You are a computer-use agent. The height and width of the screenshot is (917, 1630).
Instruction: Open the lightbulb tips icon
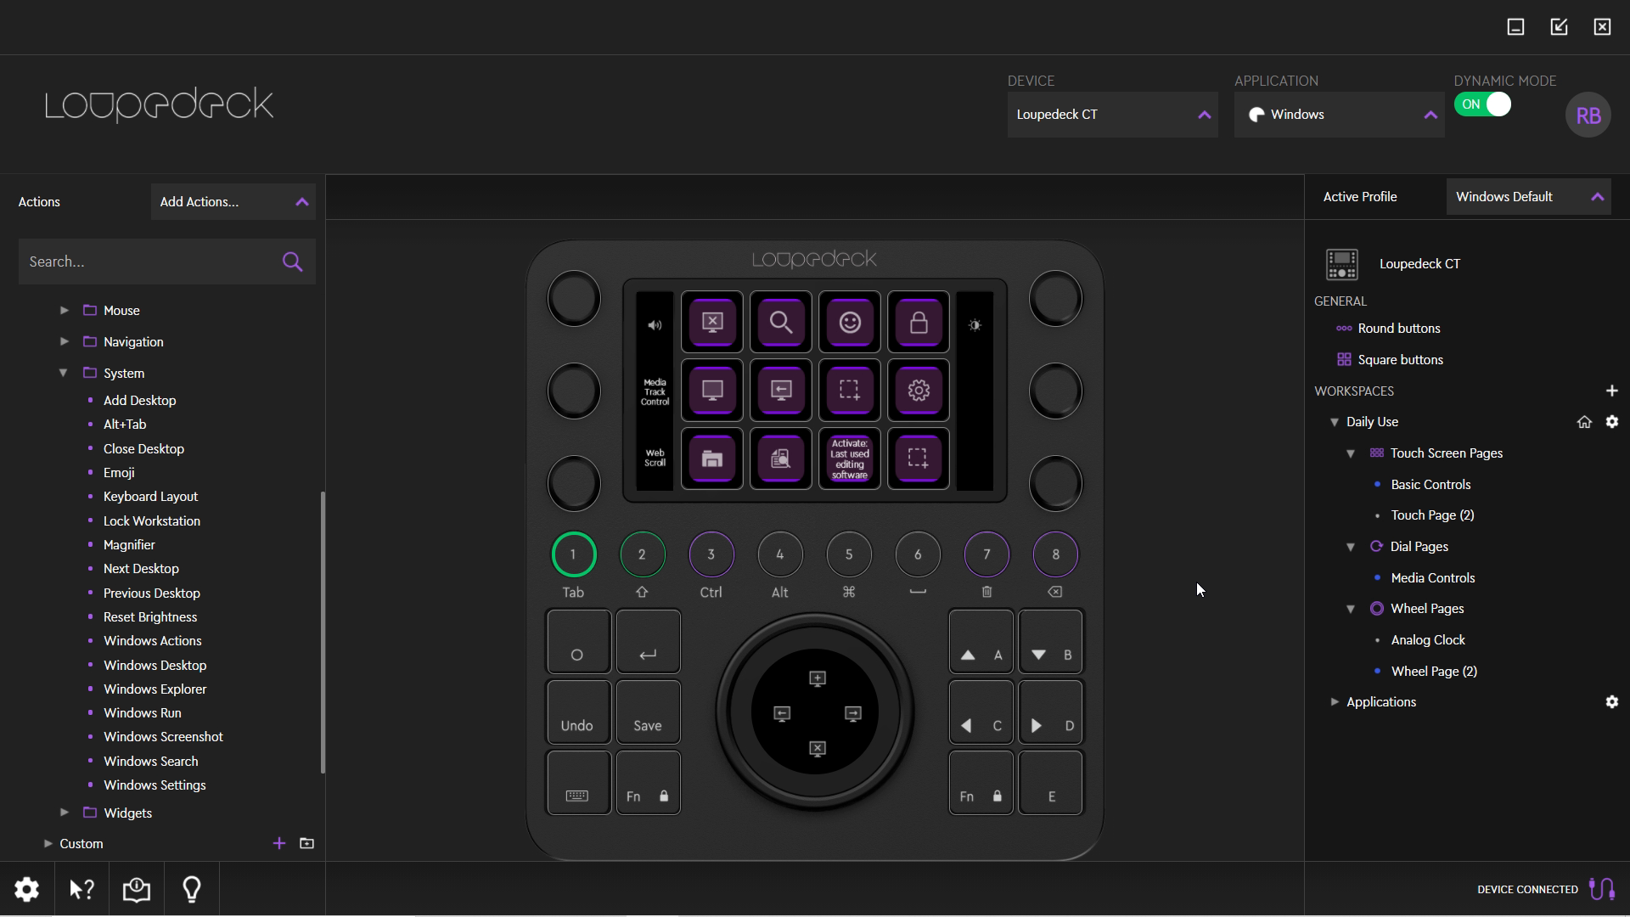[x=192, y=889]
